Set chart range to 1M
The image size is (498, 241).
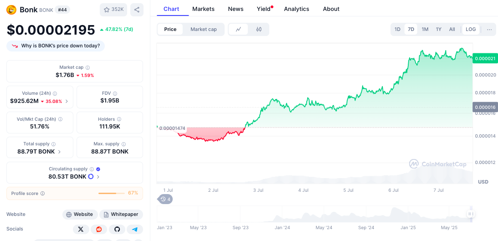(425, 29)
